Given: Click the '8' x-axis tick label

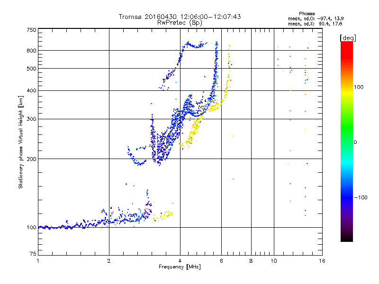Looking at the screenshot, I should (251, 261).
